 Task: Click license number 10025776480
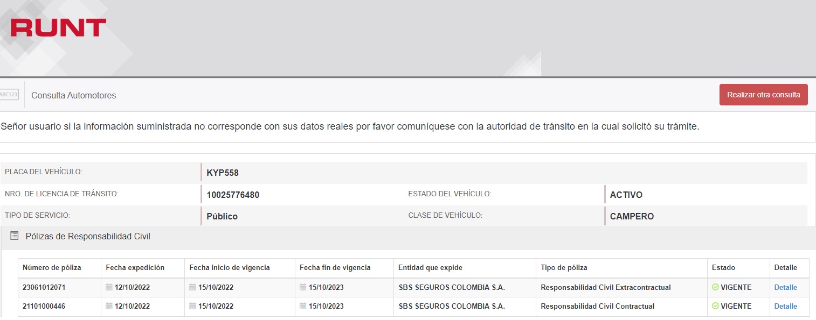tap(233, 195)
